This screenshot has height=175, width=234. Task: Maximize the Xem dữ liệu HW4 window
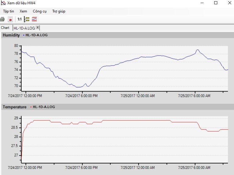216,3
